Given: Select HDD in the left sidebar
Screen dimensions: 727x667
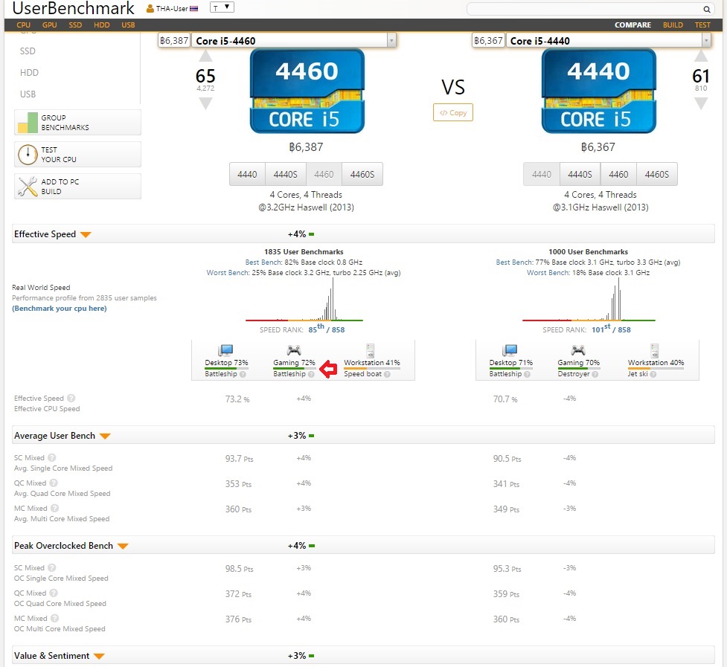Looking at the screenshot, I should (29, 73).
